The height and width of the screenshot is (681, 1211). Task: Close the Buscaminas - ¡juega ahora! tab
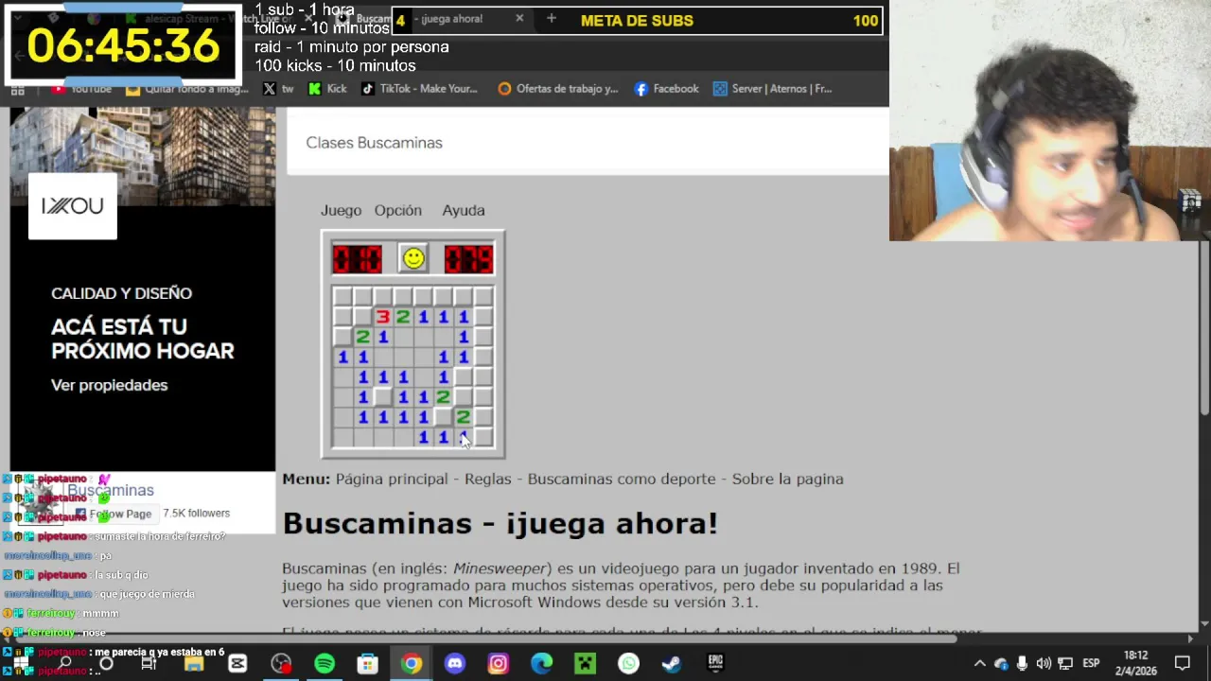(518, 19)
